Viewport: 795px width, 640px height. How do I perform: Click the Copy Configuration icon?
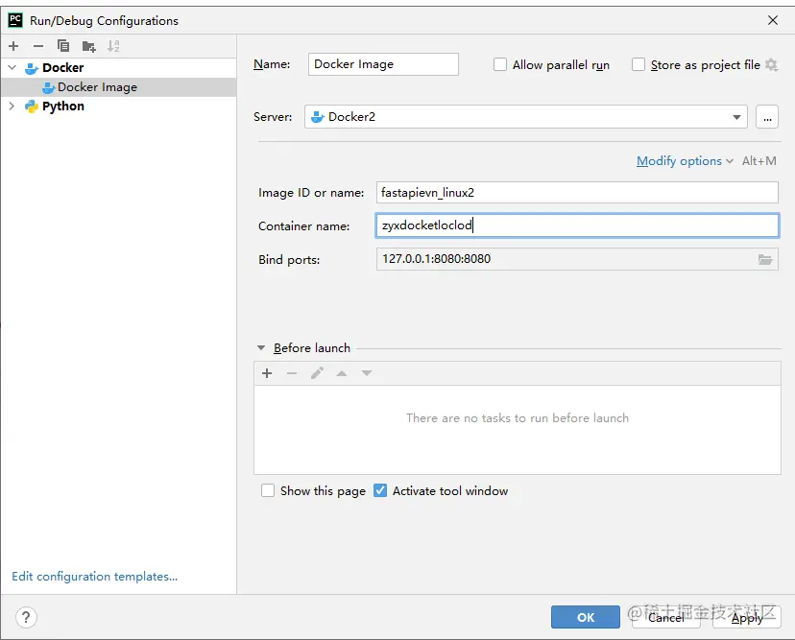coord(63,46)
